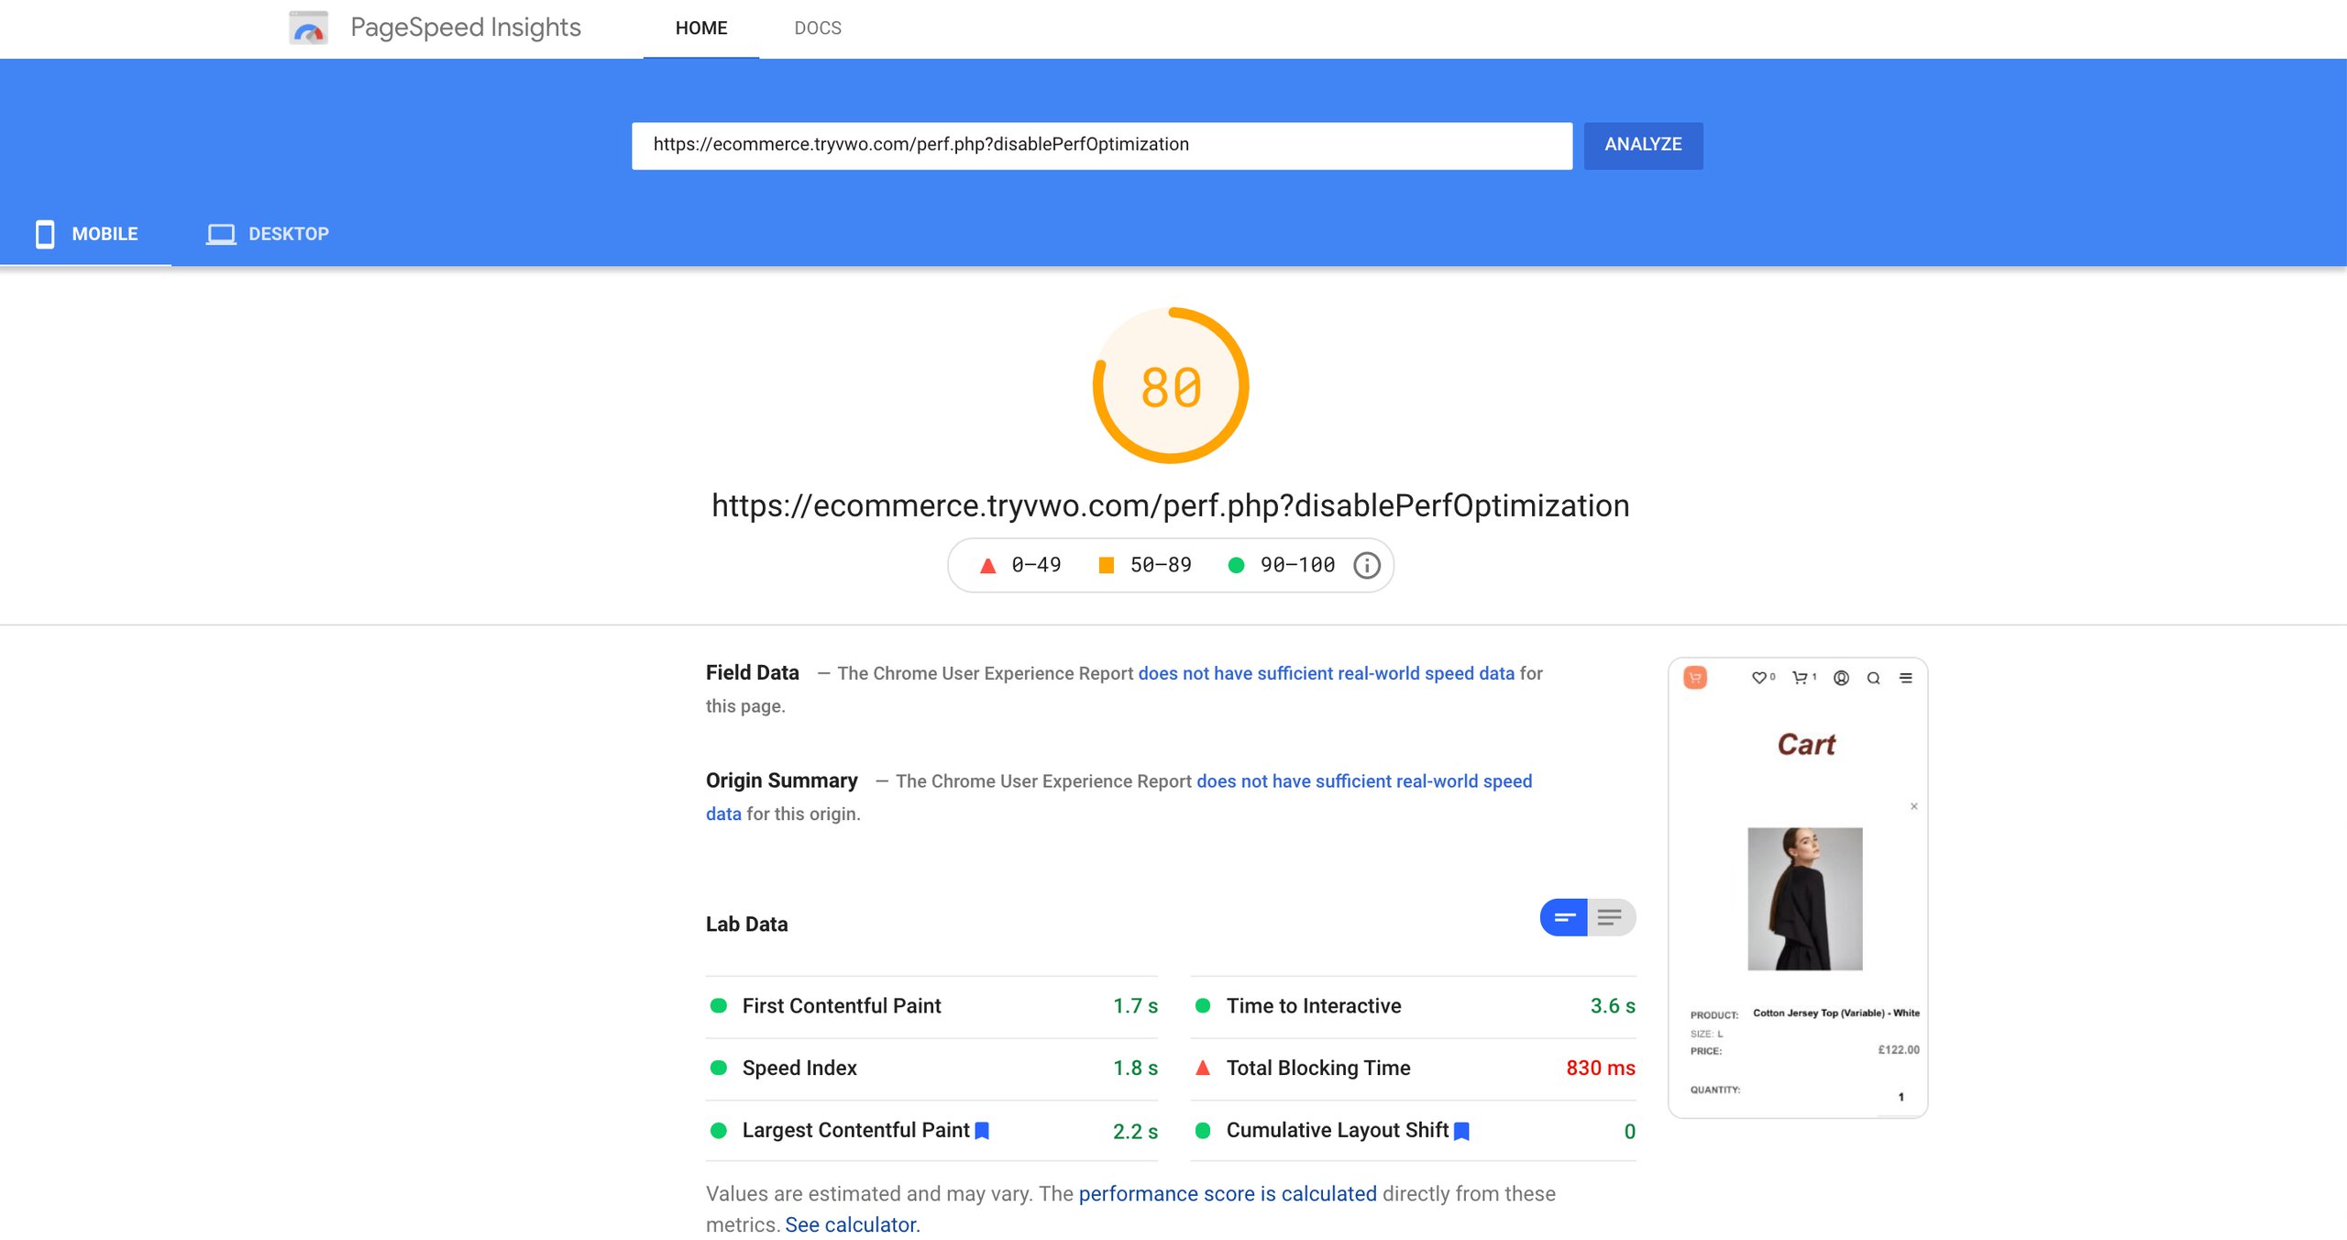Switch Lab Data to compact view toggle
Viewport: 2347px width, 1240px height.
pyautogui.click(x=1564, y=917)
